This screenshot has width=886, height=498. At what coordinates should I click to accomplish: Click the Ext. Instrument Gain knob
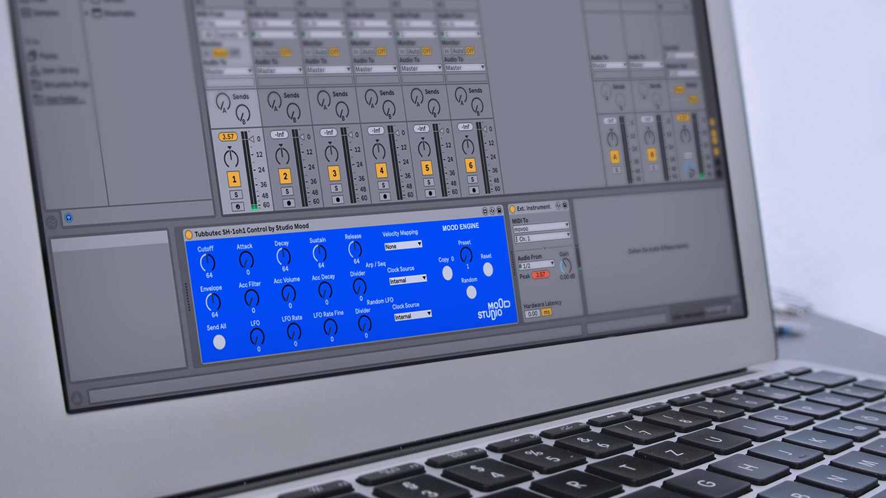[565, 265]
